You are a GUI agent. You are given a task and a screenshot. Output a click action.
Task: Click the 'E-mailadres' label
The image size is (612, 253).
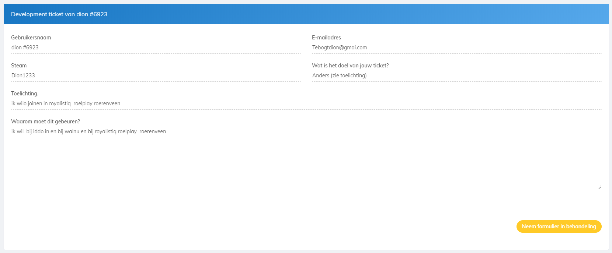(326, 38)
